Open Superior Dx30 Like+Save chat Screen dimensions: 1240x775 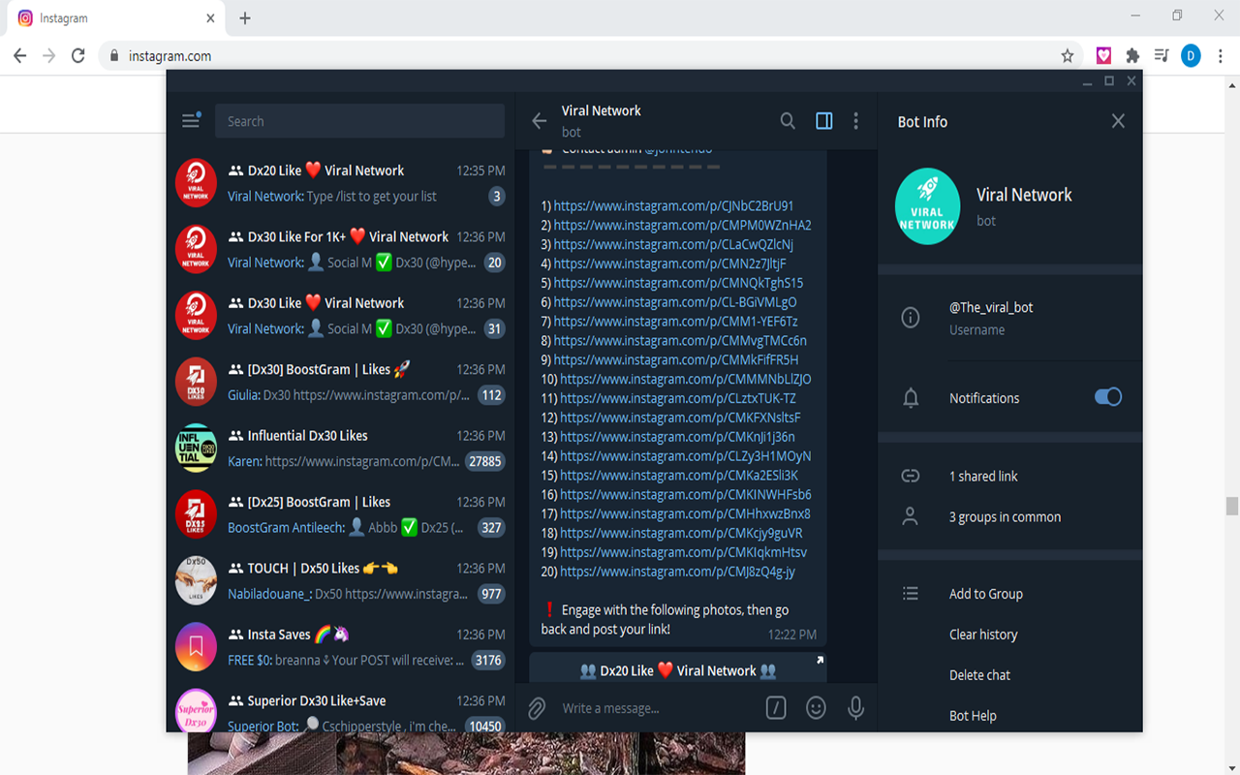pyautogui.click(x=340, y=709)
